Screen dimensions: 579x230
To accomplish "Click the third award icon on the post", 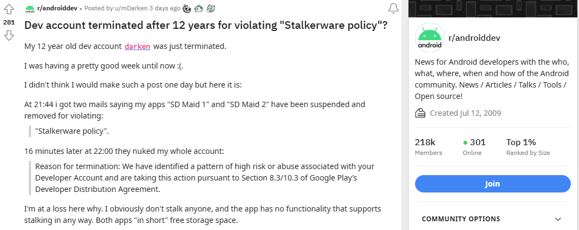I will (x=211, y=9).
